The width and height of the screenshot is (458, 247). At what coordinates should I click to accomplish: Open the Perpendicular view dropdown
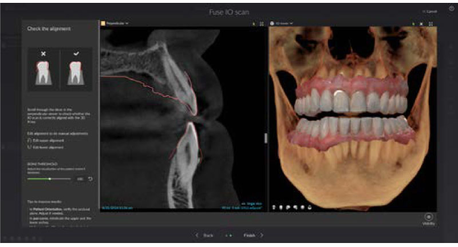pos(114,23)
